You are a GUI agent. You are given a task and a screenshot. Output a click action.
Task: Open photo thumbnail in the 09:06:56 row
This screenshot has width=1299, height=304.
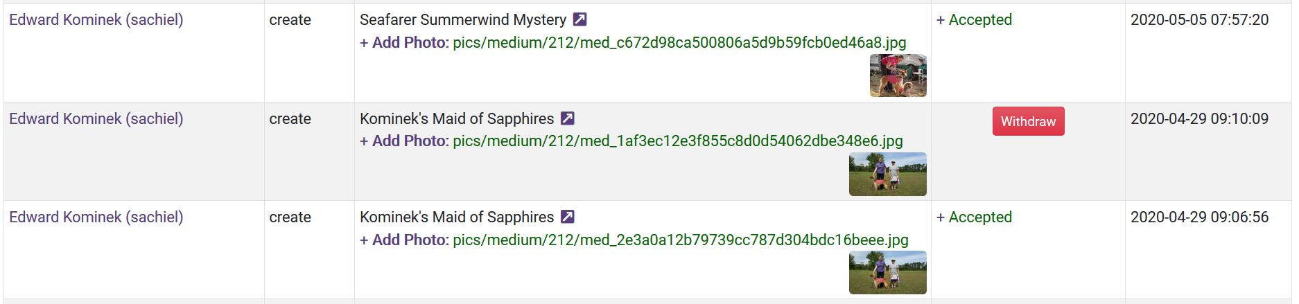click(x=887, y=272)
